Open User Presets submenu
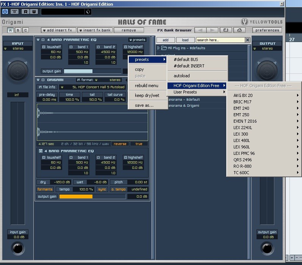 (197, 92)
